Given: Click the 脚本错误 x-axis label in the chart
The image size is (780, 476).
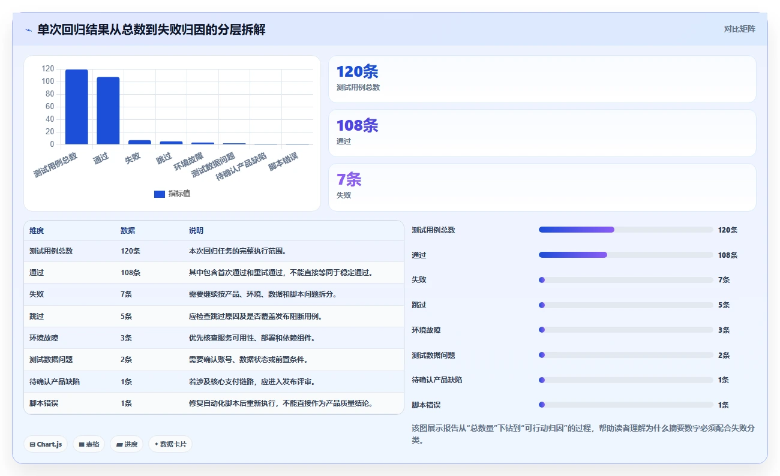Looking at the screenshot, I should point(283,162).
